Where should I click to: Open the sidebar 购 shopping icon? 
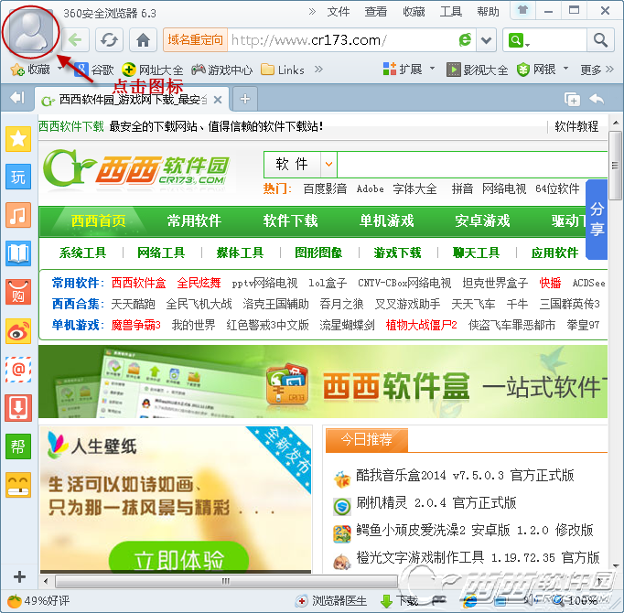pos(18,292)
